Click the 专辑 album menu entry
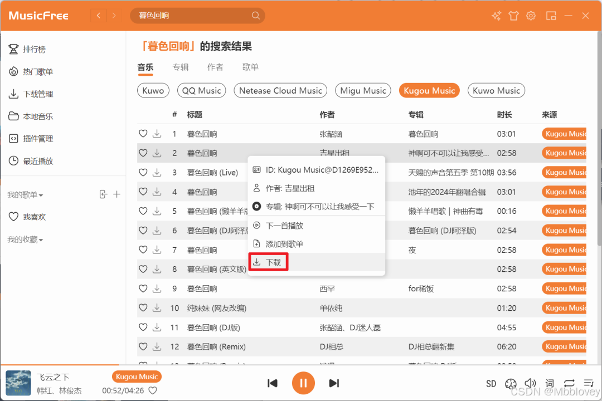Image resolution: width=602 pixels, height=401 pixels. [x=317, y=207]
